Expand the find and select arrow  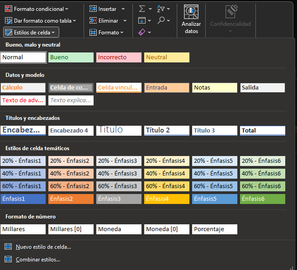point(168,20)
